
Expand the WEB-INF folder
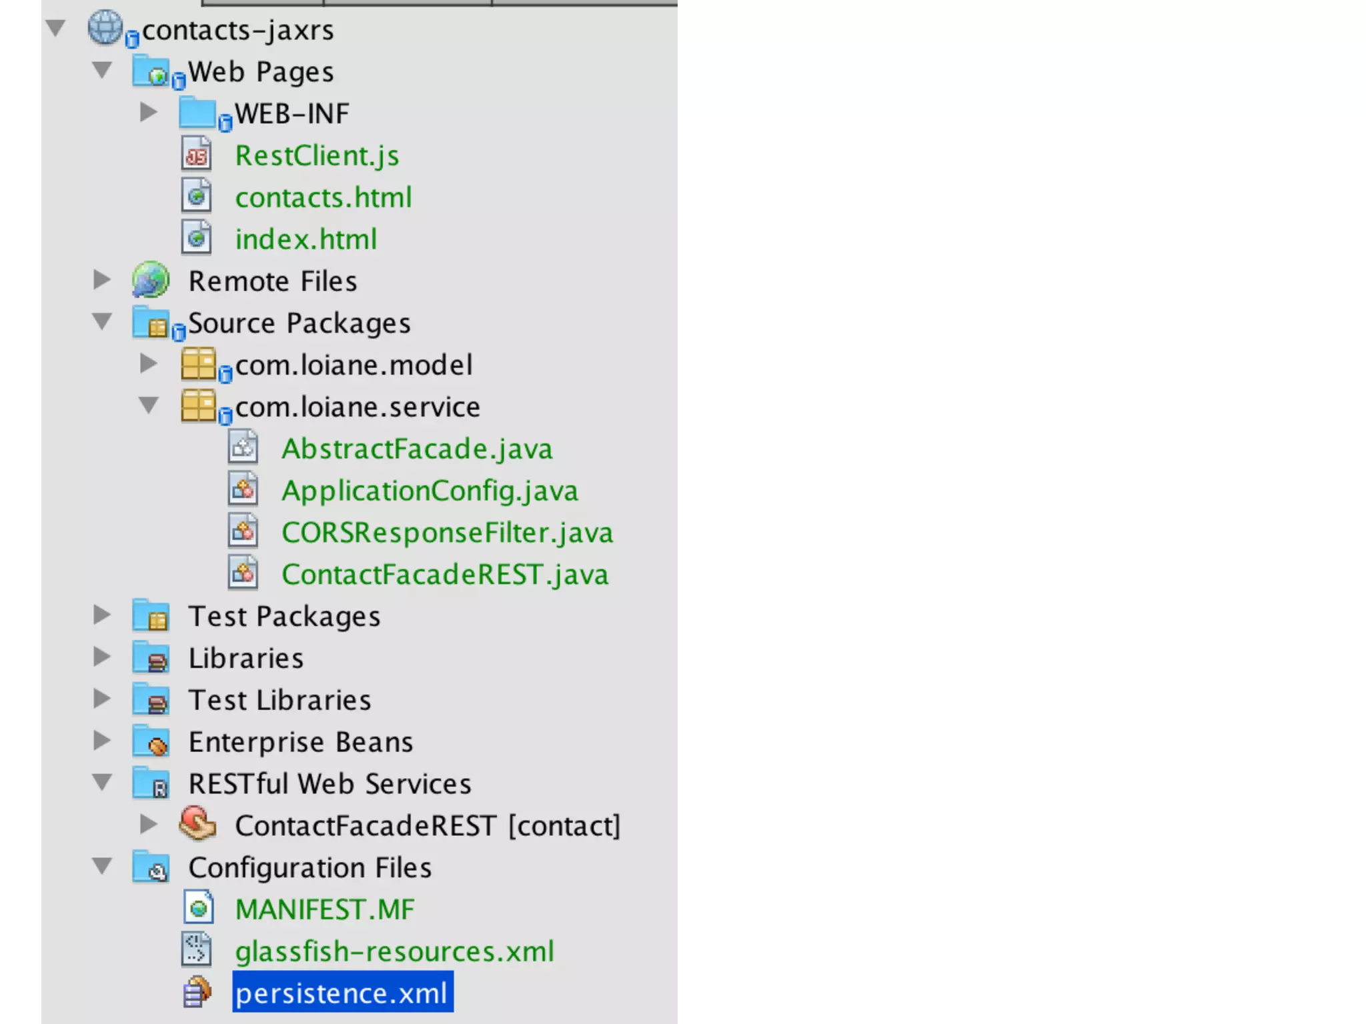click(x=148, y=112)
